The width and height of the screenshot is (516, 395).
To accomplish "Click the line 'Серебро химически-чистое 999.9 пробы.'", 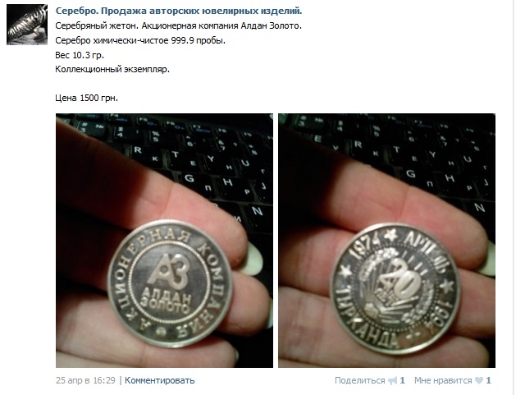I will (x=140, y=40).
